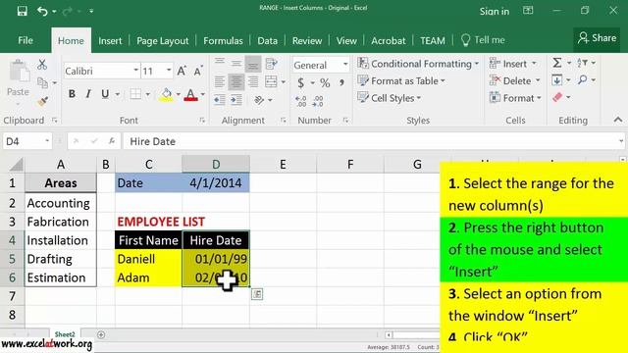This screenshot has height=353, width=628.
Task: Switch to the Data tab
Action: (267, 41)
